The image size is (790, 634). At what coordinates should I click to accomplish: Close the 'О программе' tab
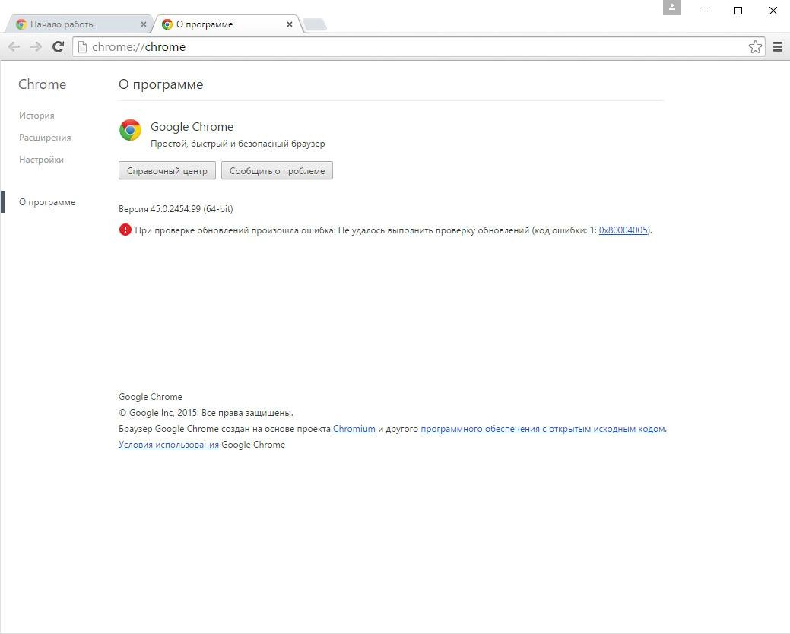click(289, 24)
